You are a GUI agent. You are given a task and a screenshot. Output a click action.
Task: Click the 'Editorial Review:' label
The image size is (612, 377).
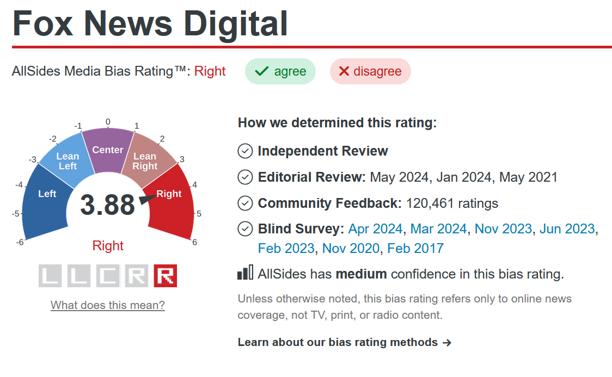pos(312,177)
